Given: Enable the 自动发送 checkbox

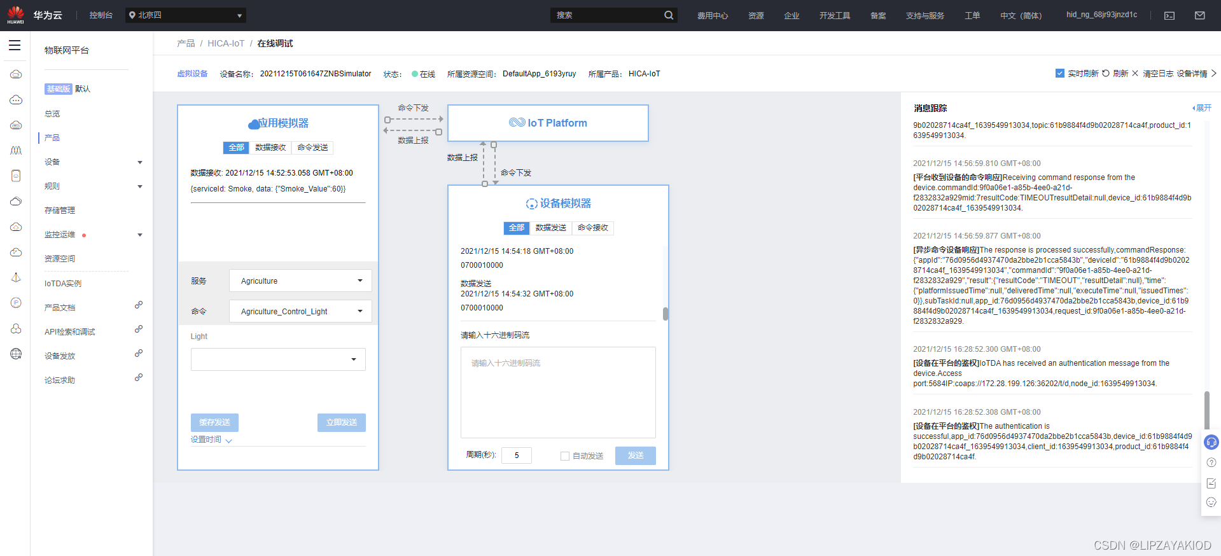Looking at the screenshot, I should [x=564, y=456].
